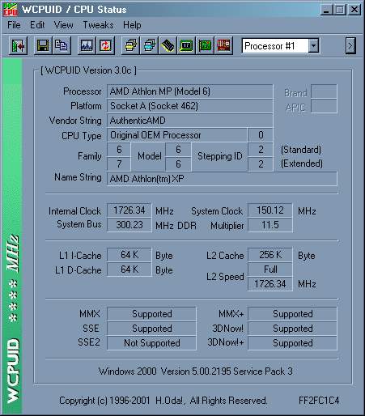Click the empty Brand field box

324,91
